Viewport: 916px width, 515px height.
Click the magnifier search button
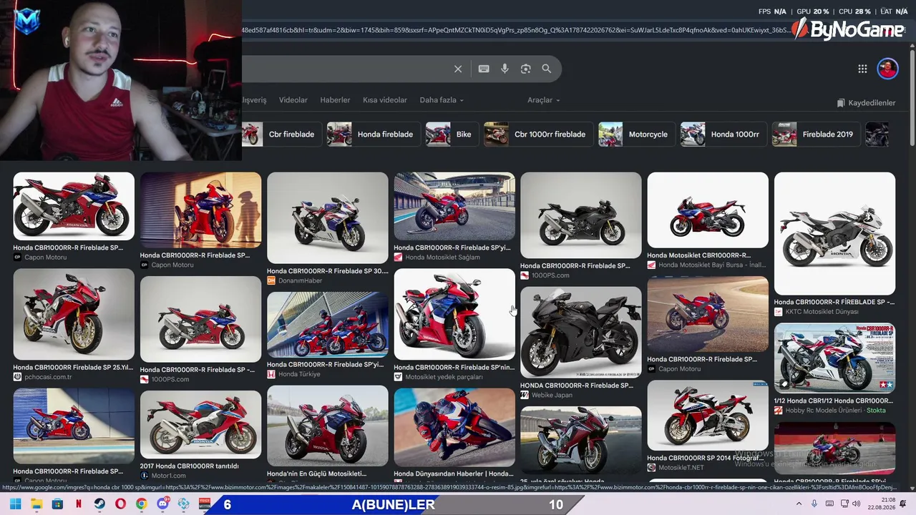pyautogui.click(x=547, y=69)
